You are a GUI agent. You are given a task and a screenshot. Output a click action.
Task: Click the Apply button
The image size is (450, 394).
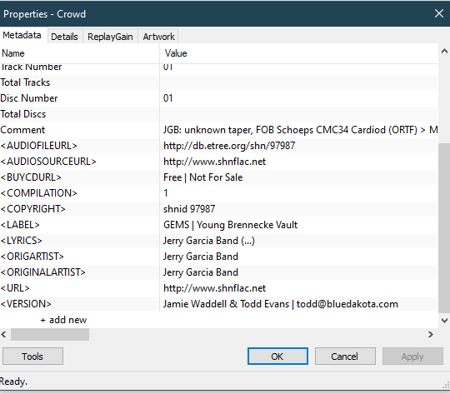412,357
